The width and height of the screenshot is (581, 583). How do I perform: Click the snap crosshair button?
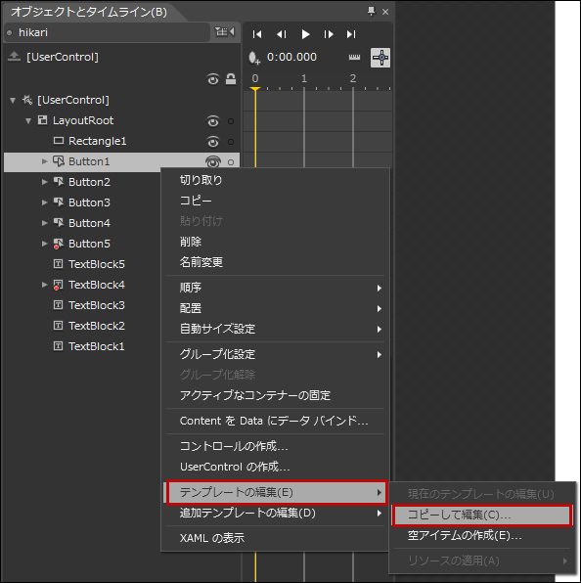point(380,58)
